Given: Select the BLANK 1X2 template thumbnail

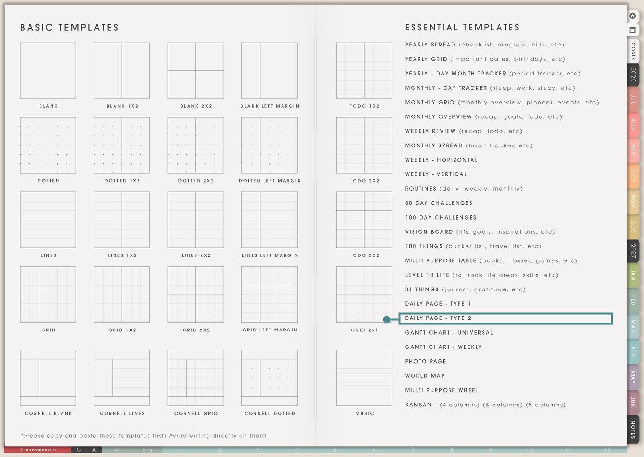Looking at the screenshot, I should 122,71.
